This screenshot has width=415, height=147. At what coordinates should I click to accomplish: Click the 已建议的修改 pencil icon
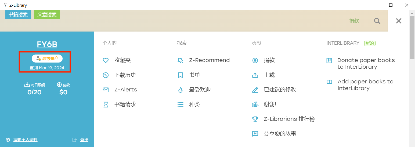point(255,90)
